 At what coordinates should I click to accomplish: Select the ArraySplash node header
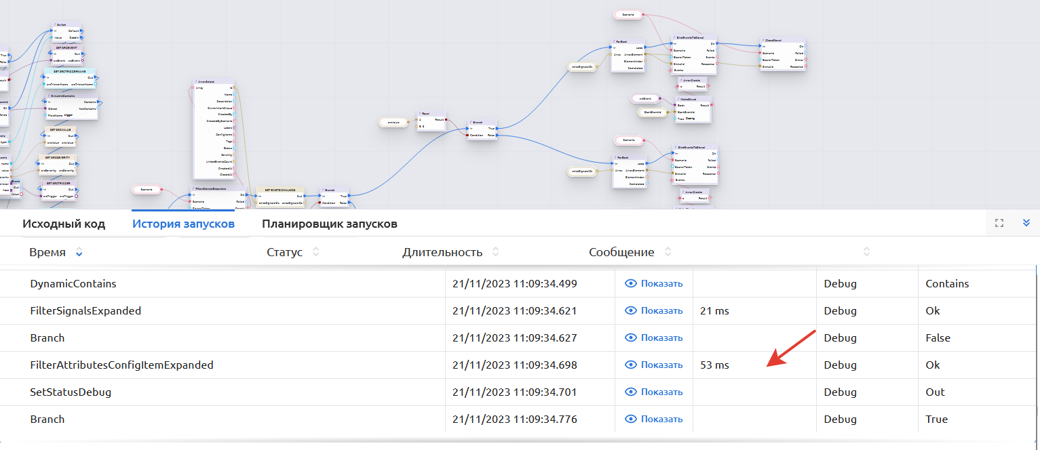[x=214, y=81]
